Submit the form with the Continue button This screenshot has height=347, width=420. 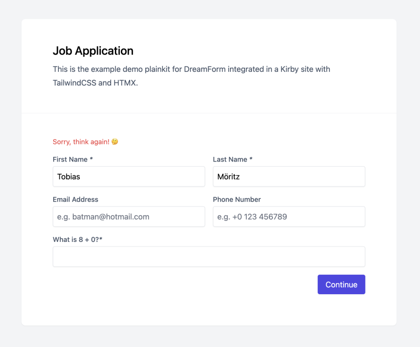(341, 284)
